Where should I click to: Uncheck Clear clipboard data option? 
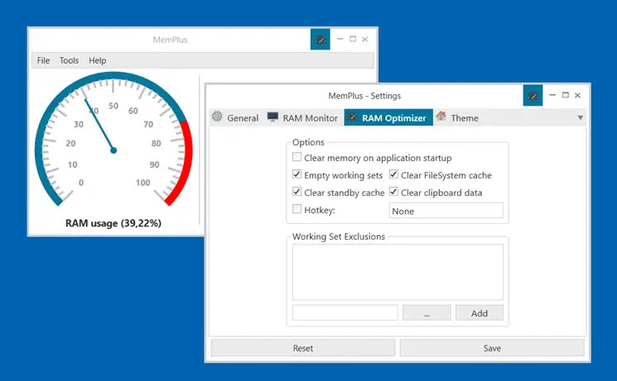[393, 191]
